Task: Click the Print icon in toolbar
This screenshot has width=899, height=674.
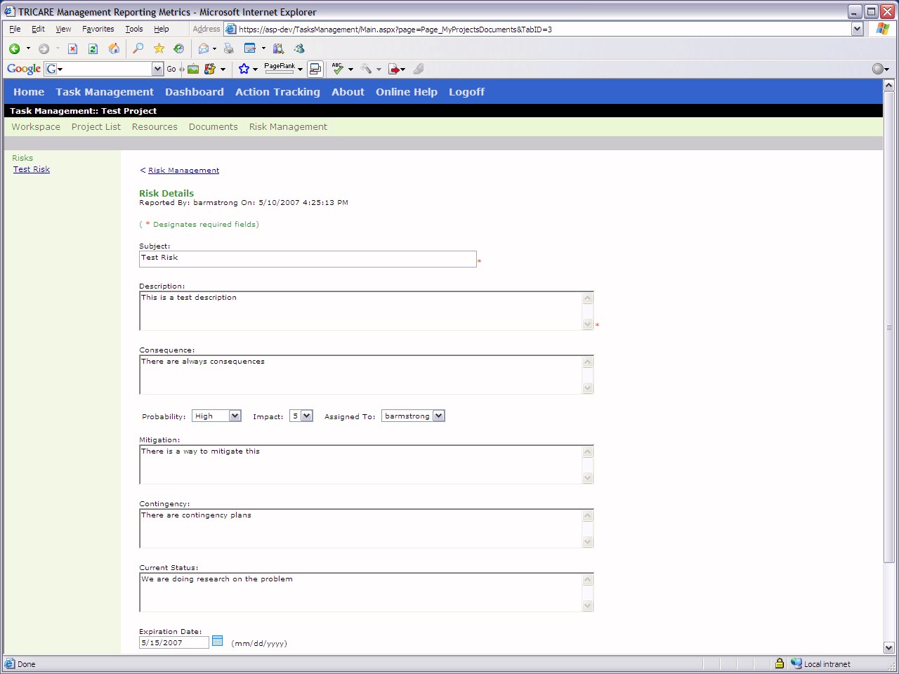Action: tap(228, 48)
